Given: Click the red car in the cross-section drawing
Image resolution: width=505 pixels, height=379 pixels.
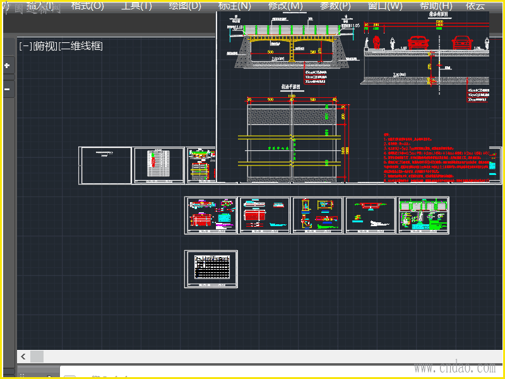Looking at the screenshot, I should pos(417,42).
